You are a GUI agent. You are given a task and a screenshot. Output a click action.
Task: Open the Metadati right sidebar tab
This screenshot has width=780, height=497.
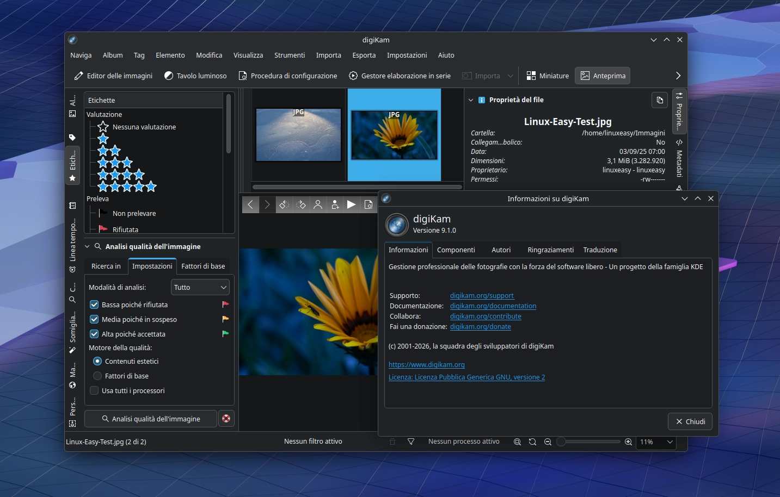679,159
